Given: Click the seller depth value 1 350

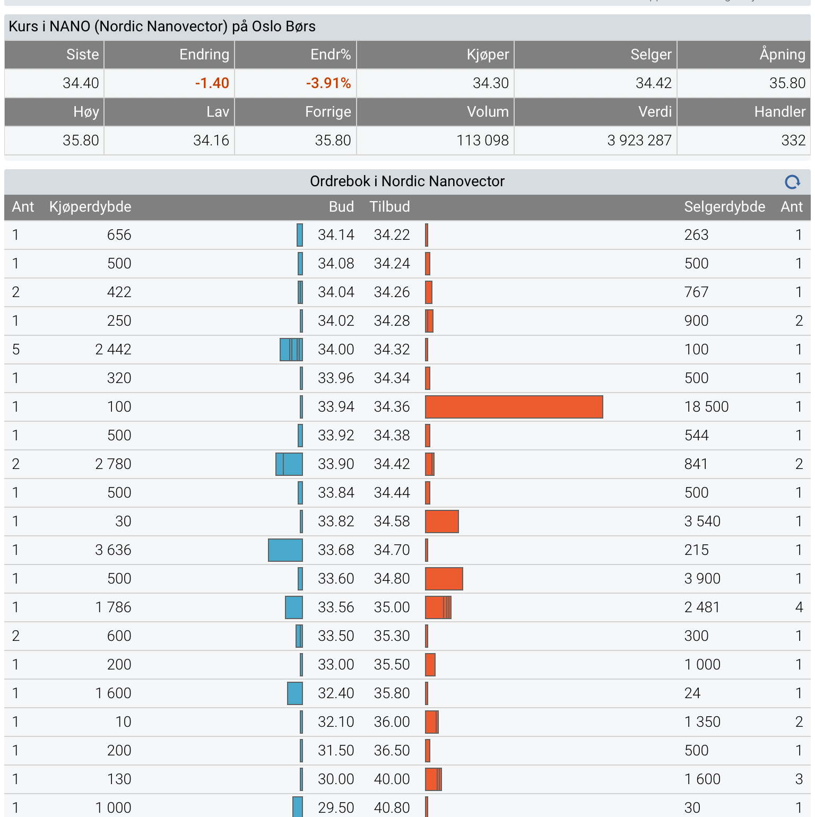Looking at the screenshot, I should [x=703, y=722].
